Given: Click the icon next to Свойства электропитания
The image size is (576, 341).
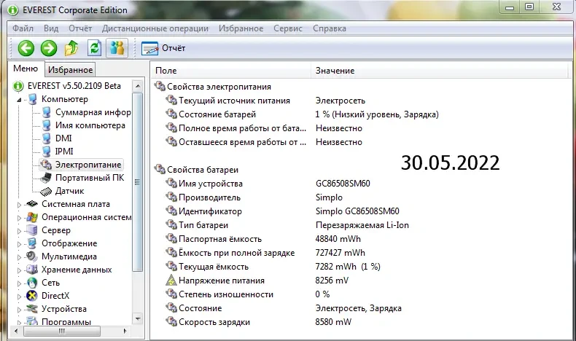Looking at the screenshot, I should tap(160, 86).
